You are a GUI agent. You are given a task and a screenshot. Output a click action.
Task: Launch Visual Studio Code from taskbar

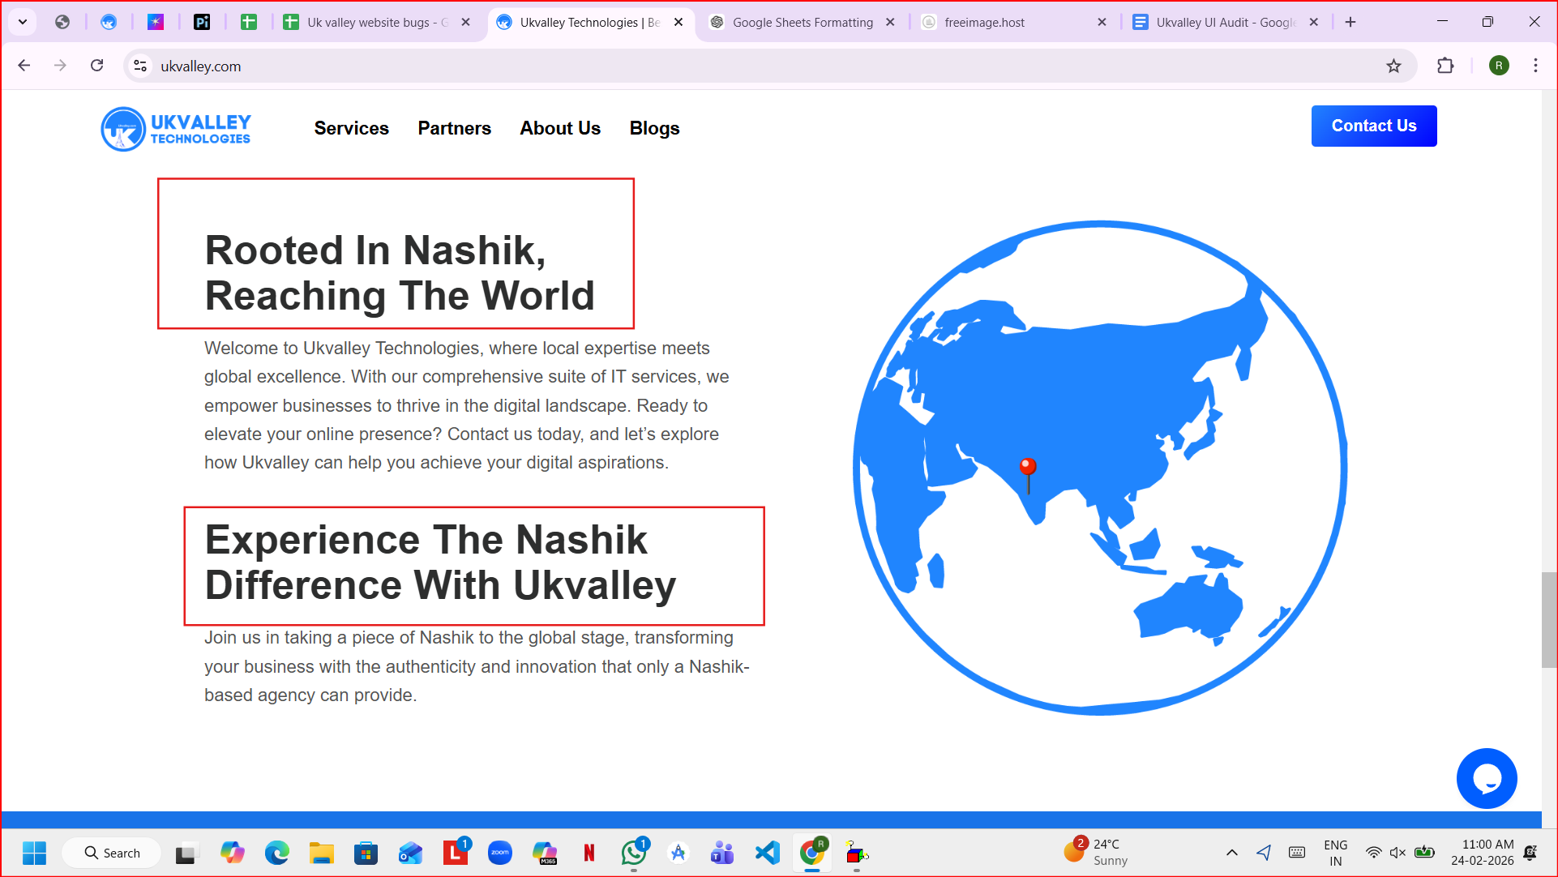click(767, 853)
